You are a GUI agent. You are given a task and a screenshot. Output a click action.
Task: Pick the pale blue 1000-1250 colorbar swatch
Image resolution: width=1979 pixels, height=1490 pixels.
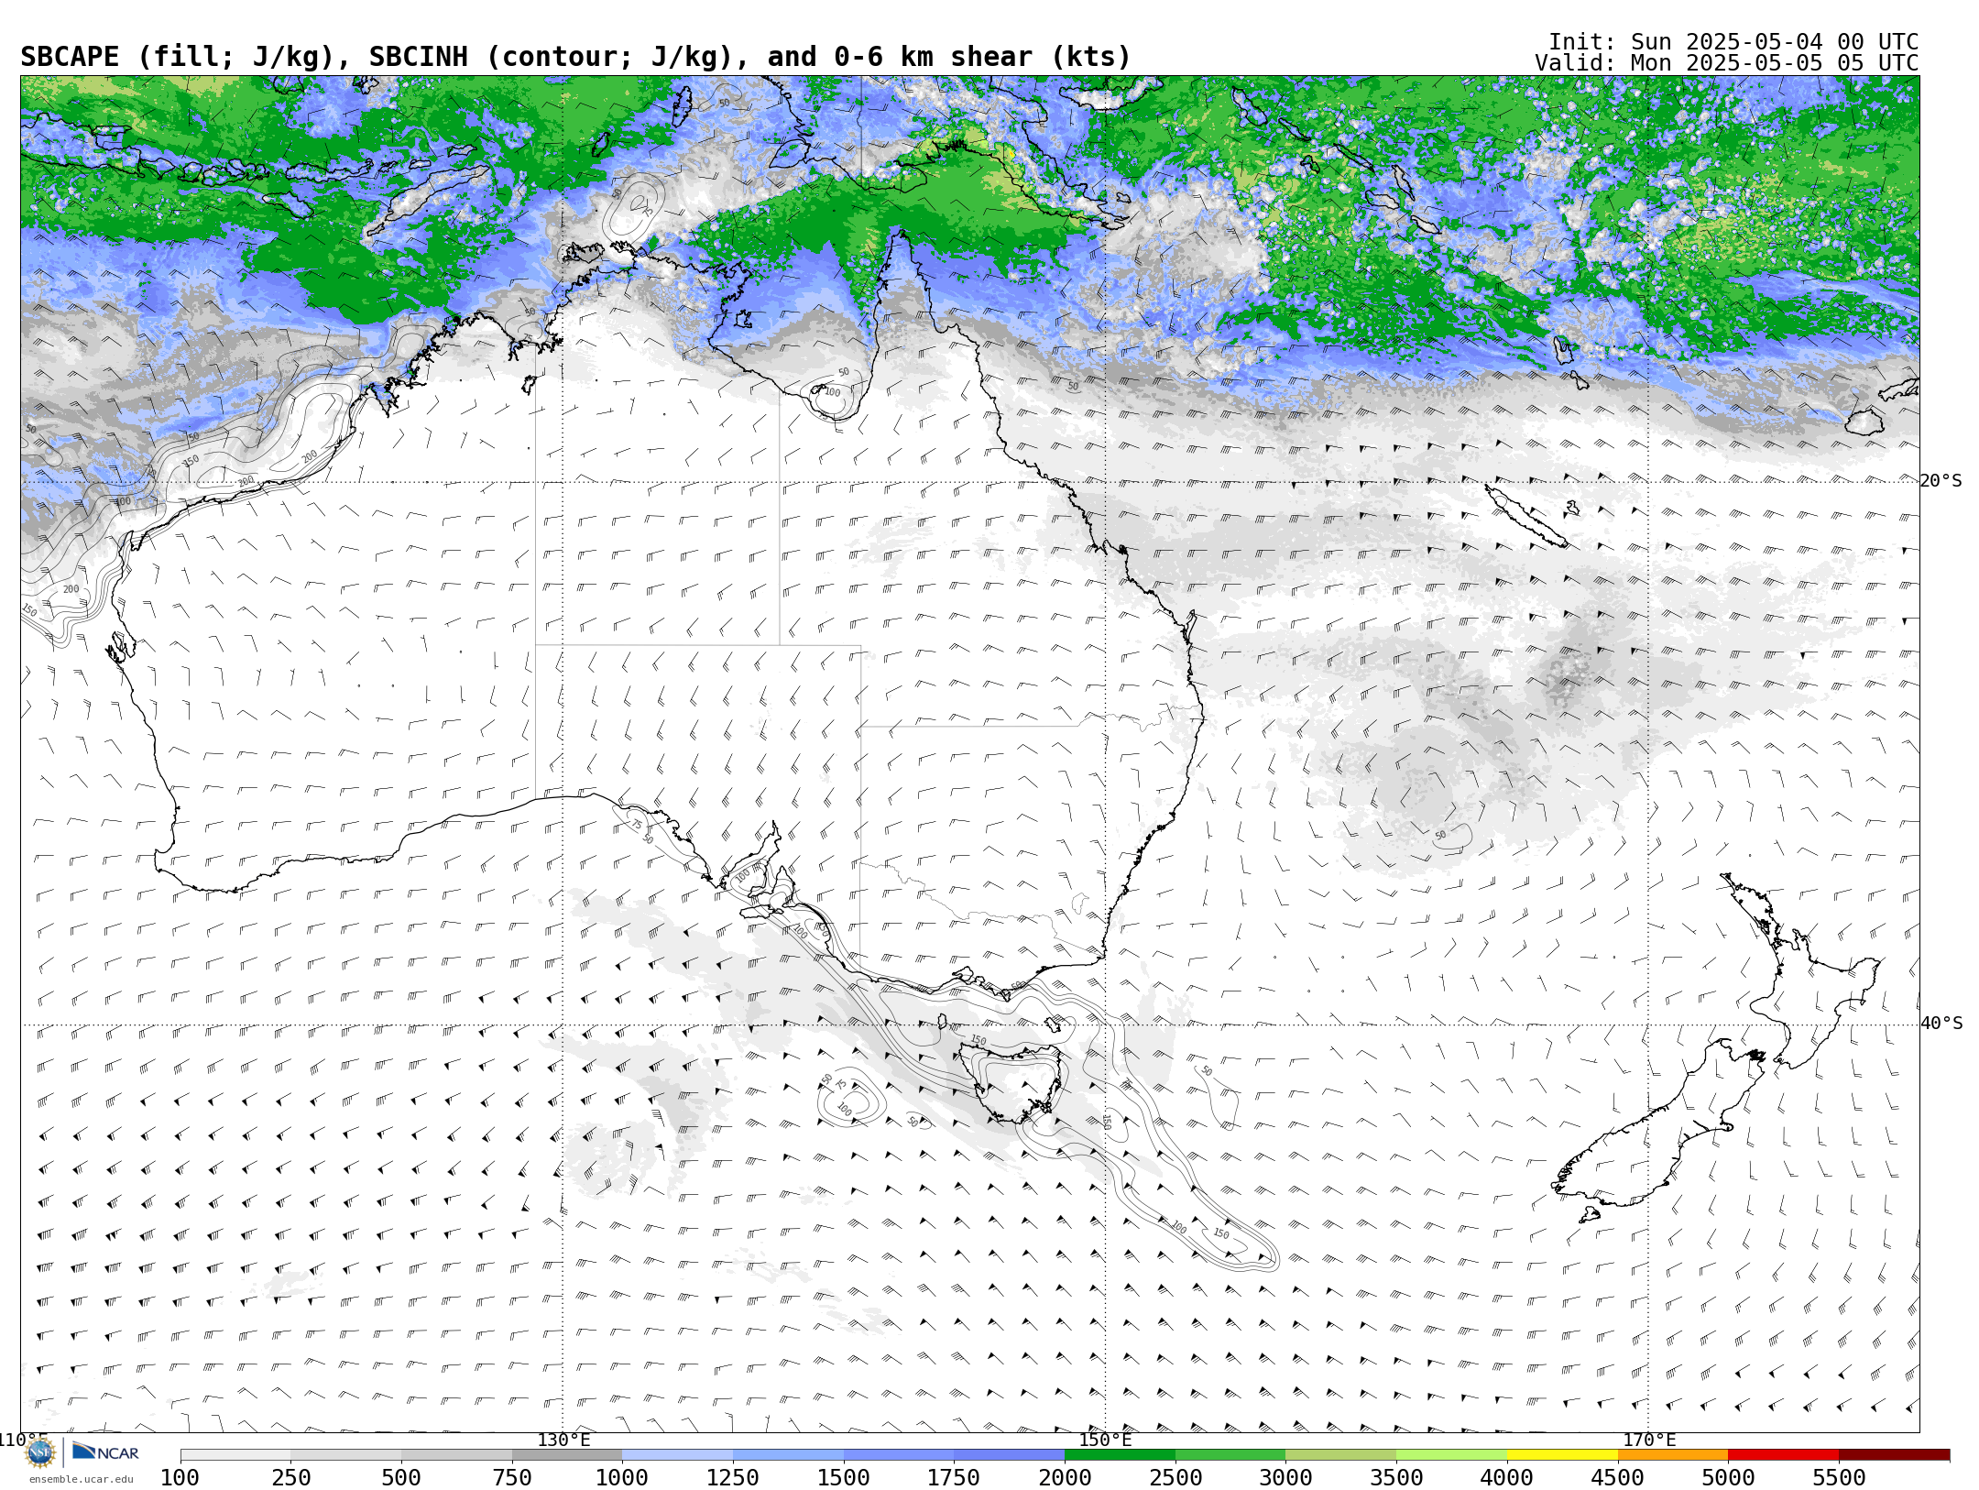(x=677, y=1455)
